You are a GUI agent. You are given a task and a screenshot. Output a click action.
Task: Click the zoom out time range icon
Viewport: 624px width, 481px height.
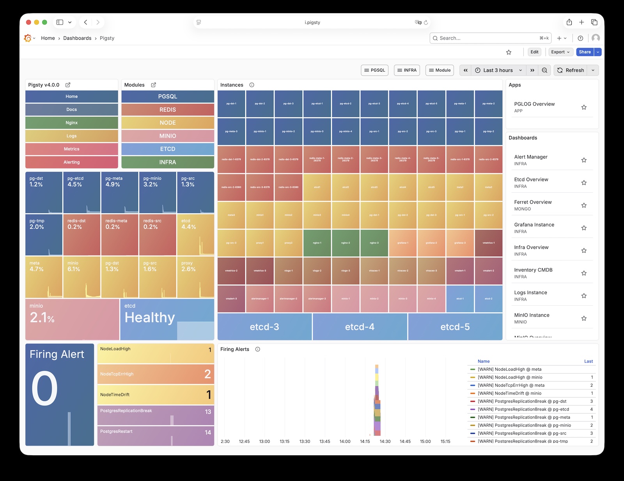coord(544,70)
